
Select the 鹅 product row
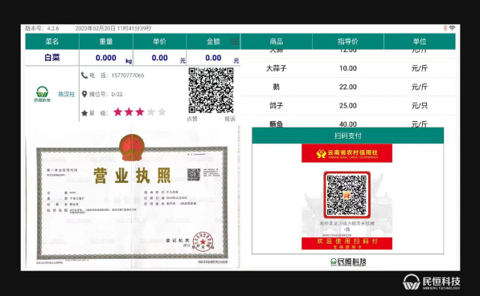coord(348,87)
